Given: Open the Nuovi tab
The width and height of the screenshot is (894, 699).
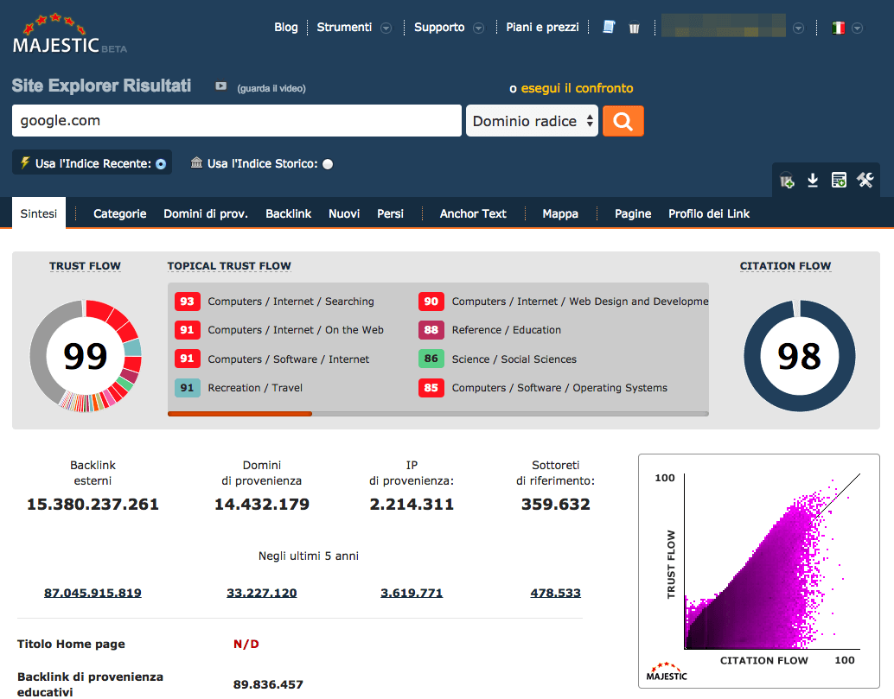Looking at the screenshot, I should pos(344,213).
